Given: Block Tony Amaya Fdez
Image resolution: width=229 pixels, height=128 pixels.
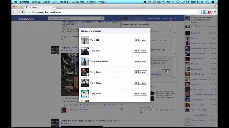Looking at the screenshot, I should click(x=140, y=62).
